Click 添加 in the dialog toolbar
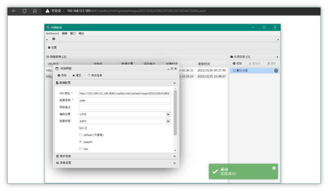Screen dimensions: 328x191 pos(62,76)
